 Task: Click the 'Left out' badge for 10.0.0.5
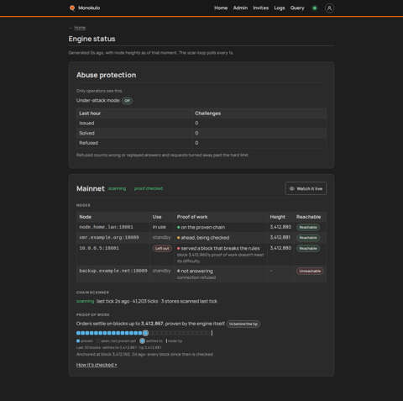162,249
